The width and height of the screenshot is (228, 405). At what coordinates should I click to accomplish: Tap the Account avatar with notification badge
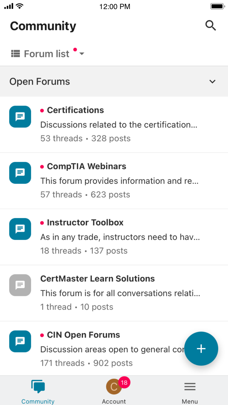coord(114,386)
